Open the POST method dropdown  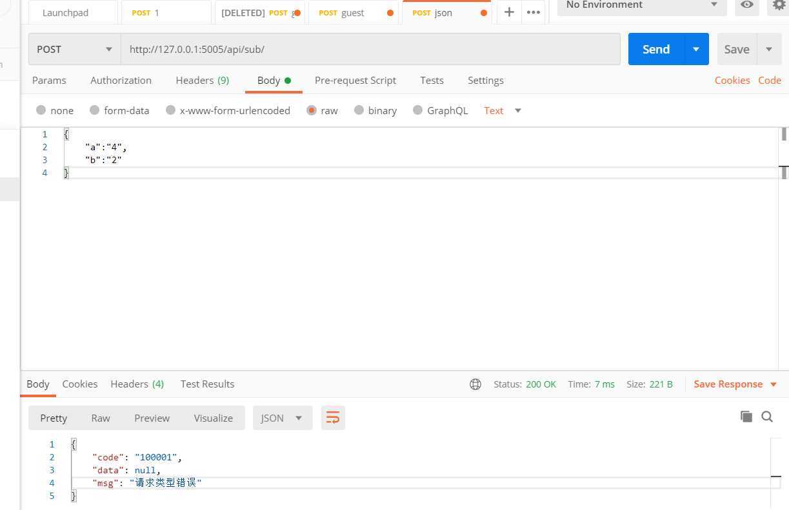point(74,49)
